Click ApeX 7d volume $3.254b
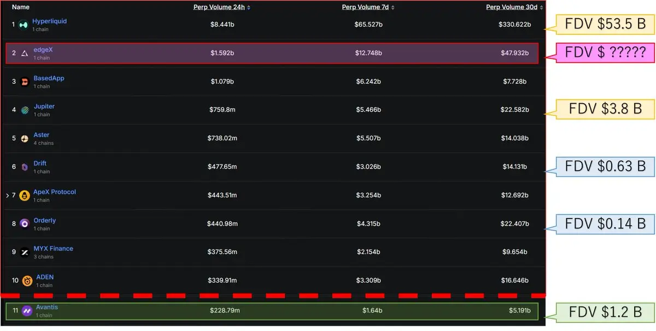The height and width of the screenshot is (331, 656). tap(368, 196)
